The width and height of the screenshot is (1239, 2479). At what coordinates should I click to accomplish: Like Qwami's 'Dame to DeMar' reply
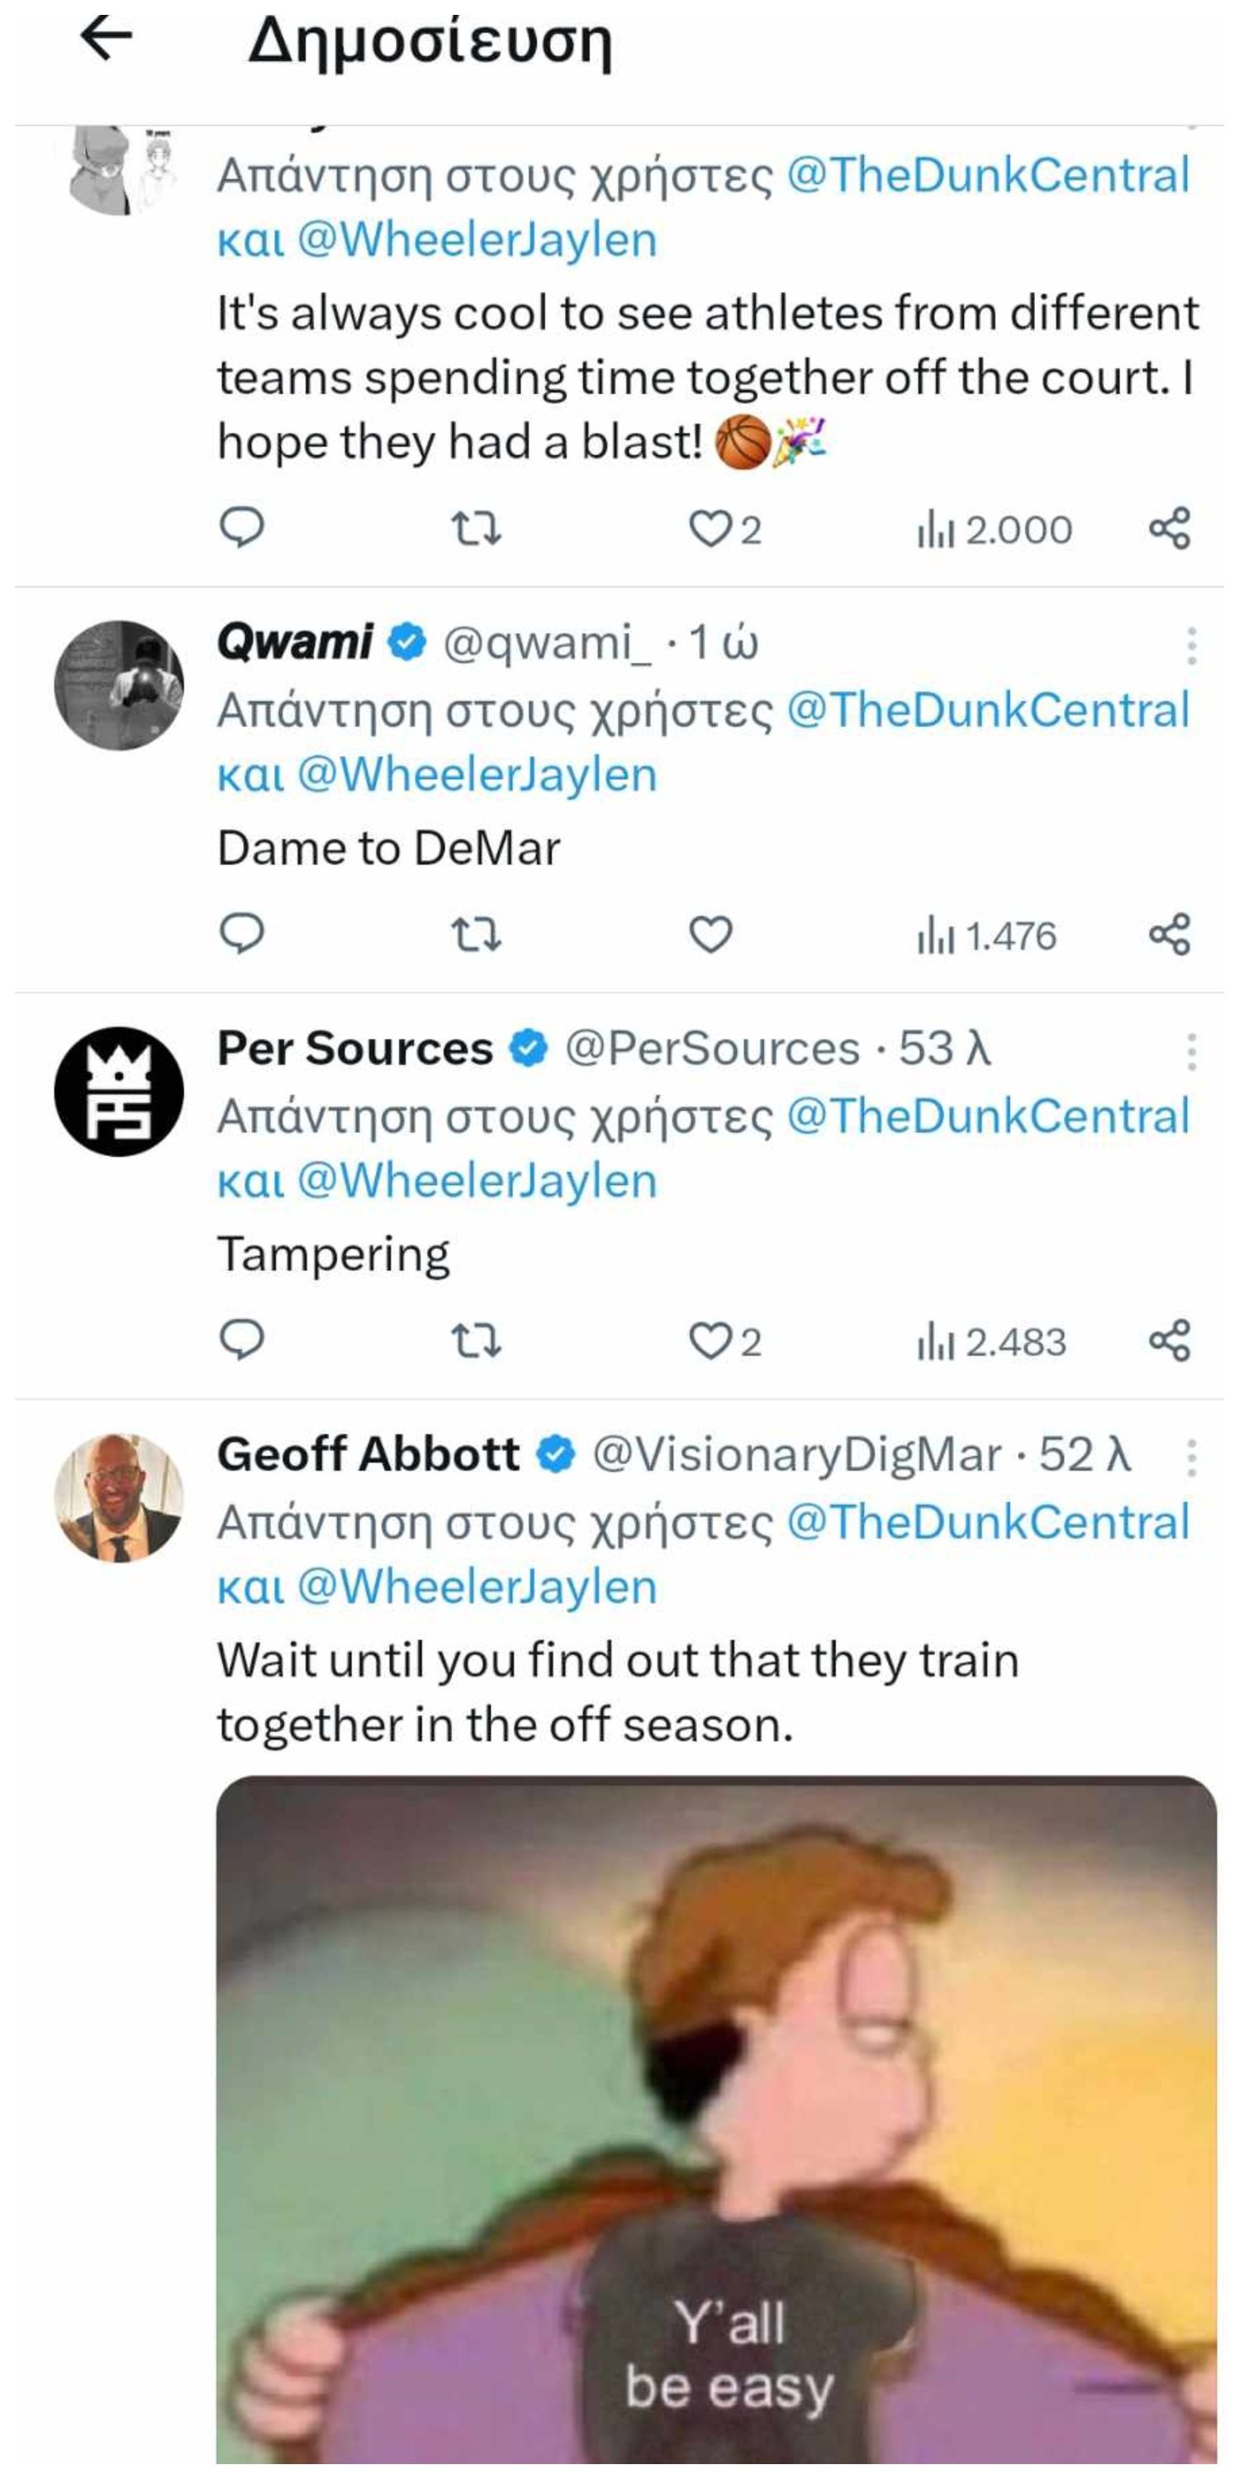click(x=711, y=934)
